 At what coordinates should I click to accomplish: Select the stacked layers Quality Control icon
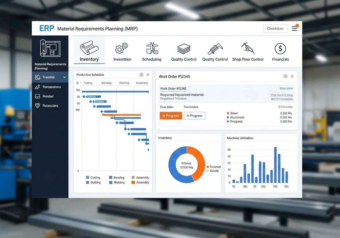[x=184, y=49]
